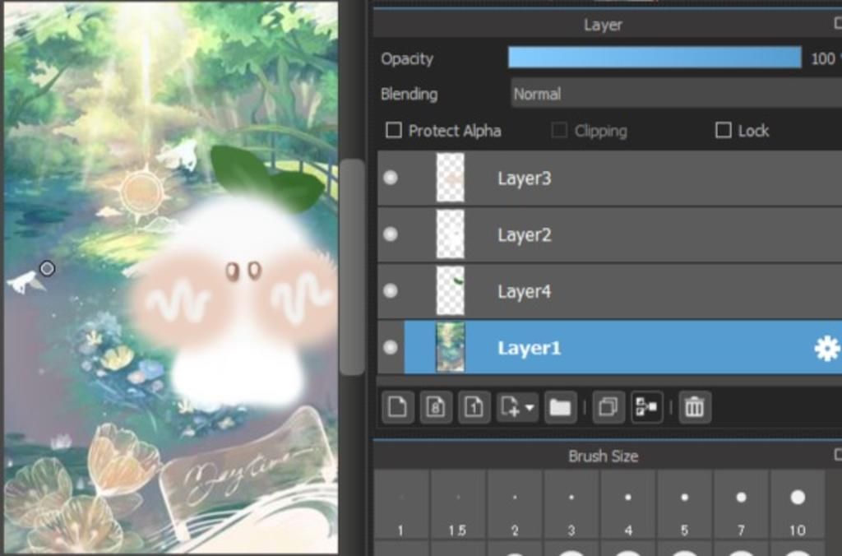Toggle the Clipping checkbox
This screenshot has width=842, height=556.
[x=559, y=130]
